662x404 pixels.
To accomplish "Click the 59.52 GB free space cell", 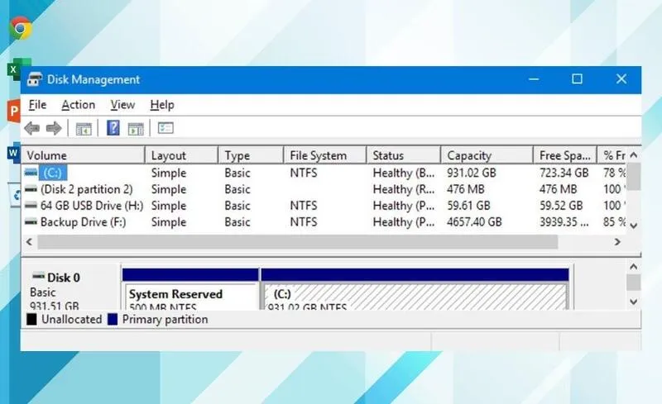I will 561,206.
